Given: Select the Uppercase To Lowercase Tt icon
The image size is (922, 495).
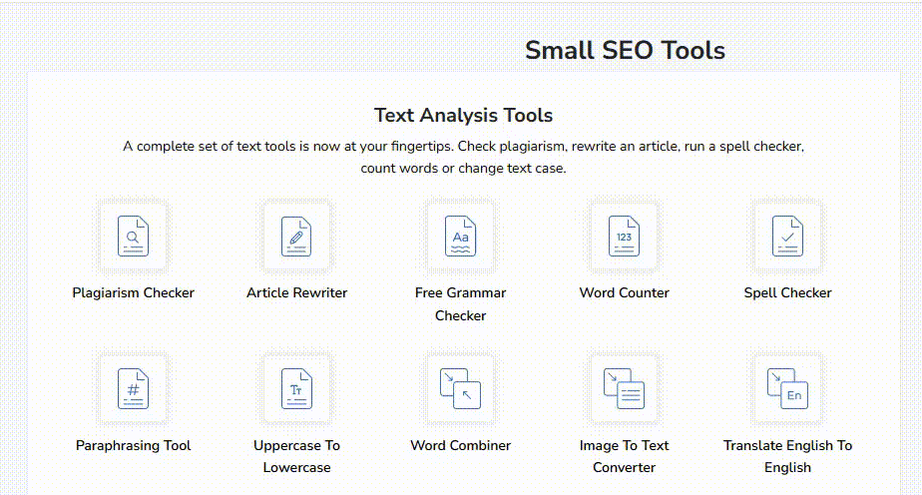Looking at the screenshot, I should pos(296,388).
